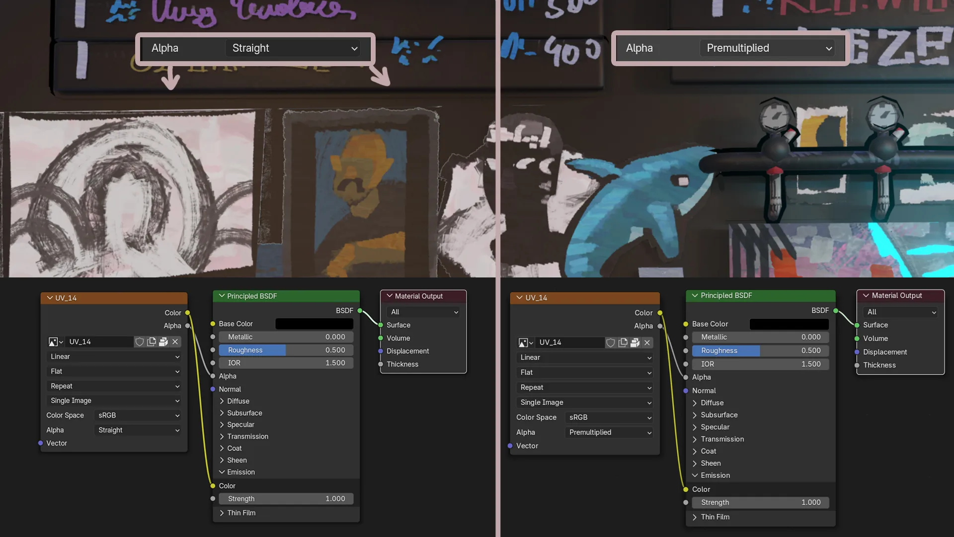Screen dimensions: 954x537
Task: Open the large Premultiplied alpha dropdown
Action: [767, 48]
